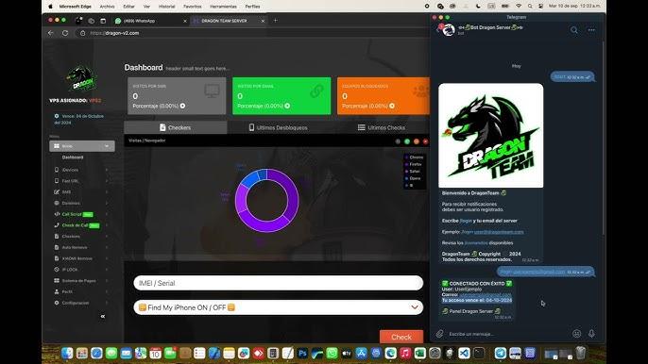Open Spotlight search in menu bar
Screen dimensions: 648x364
(530, 7)
